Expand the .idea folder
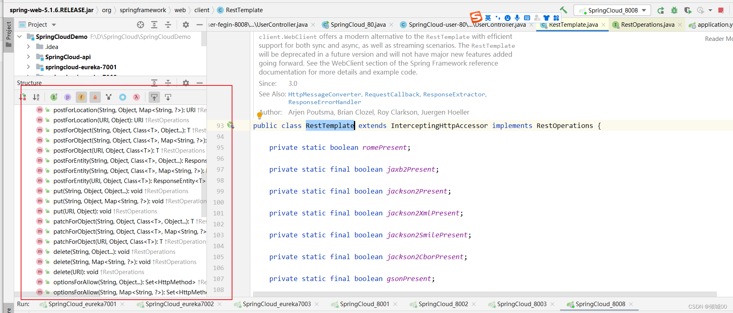 [x=28, y=47]
